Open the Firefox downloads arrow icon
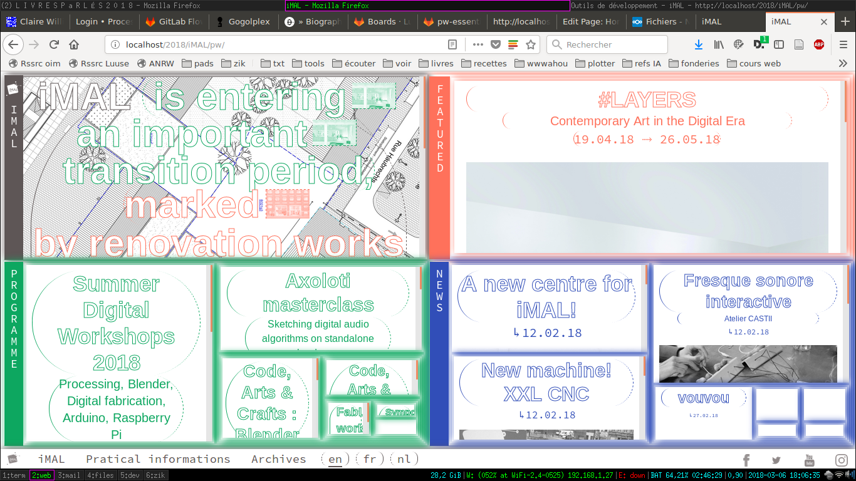This screenshot has height=481, width=856. [x=699, y=44]
